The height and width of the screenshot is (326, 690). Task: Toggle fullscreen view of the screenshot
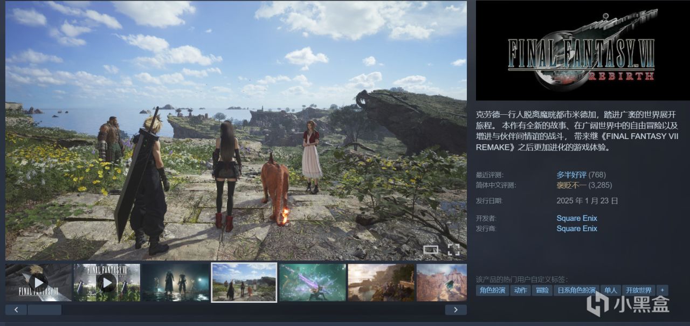[x=454, y=249]
